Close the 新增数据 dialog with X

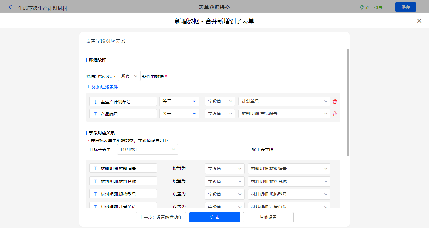point(419,21)
